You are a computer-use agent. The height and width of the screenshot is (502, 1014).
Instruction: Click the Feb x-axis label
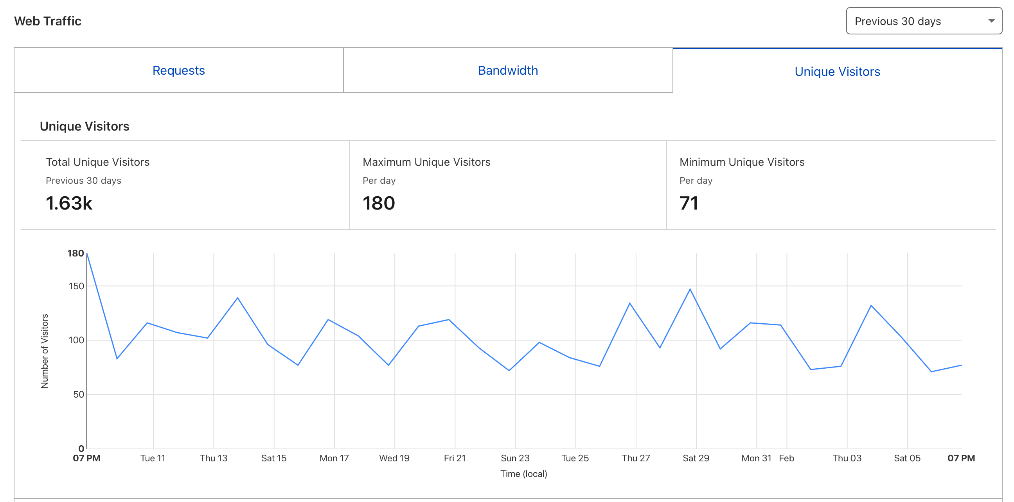point(786,458)
